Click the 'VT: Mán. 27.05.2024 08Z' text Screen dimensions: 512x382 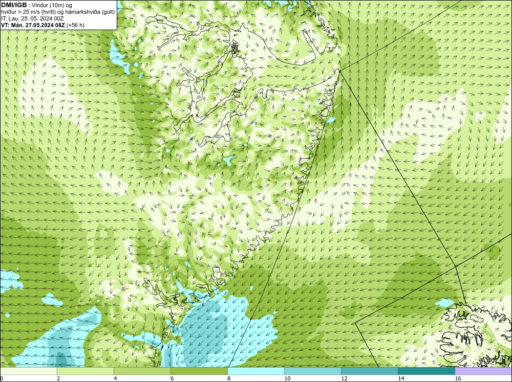tap(33, 25)
